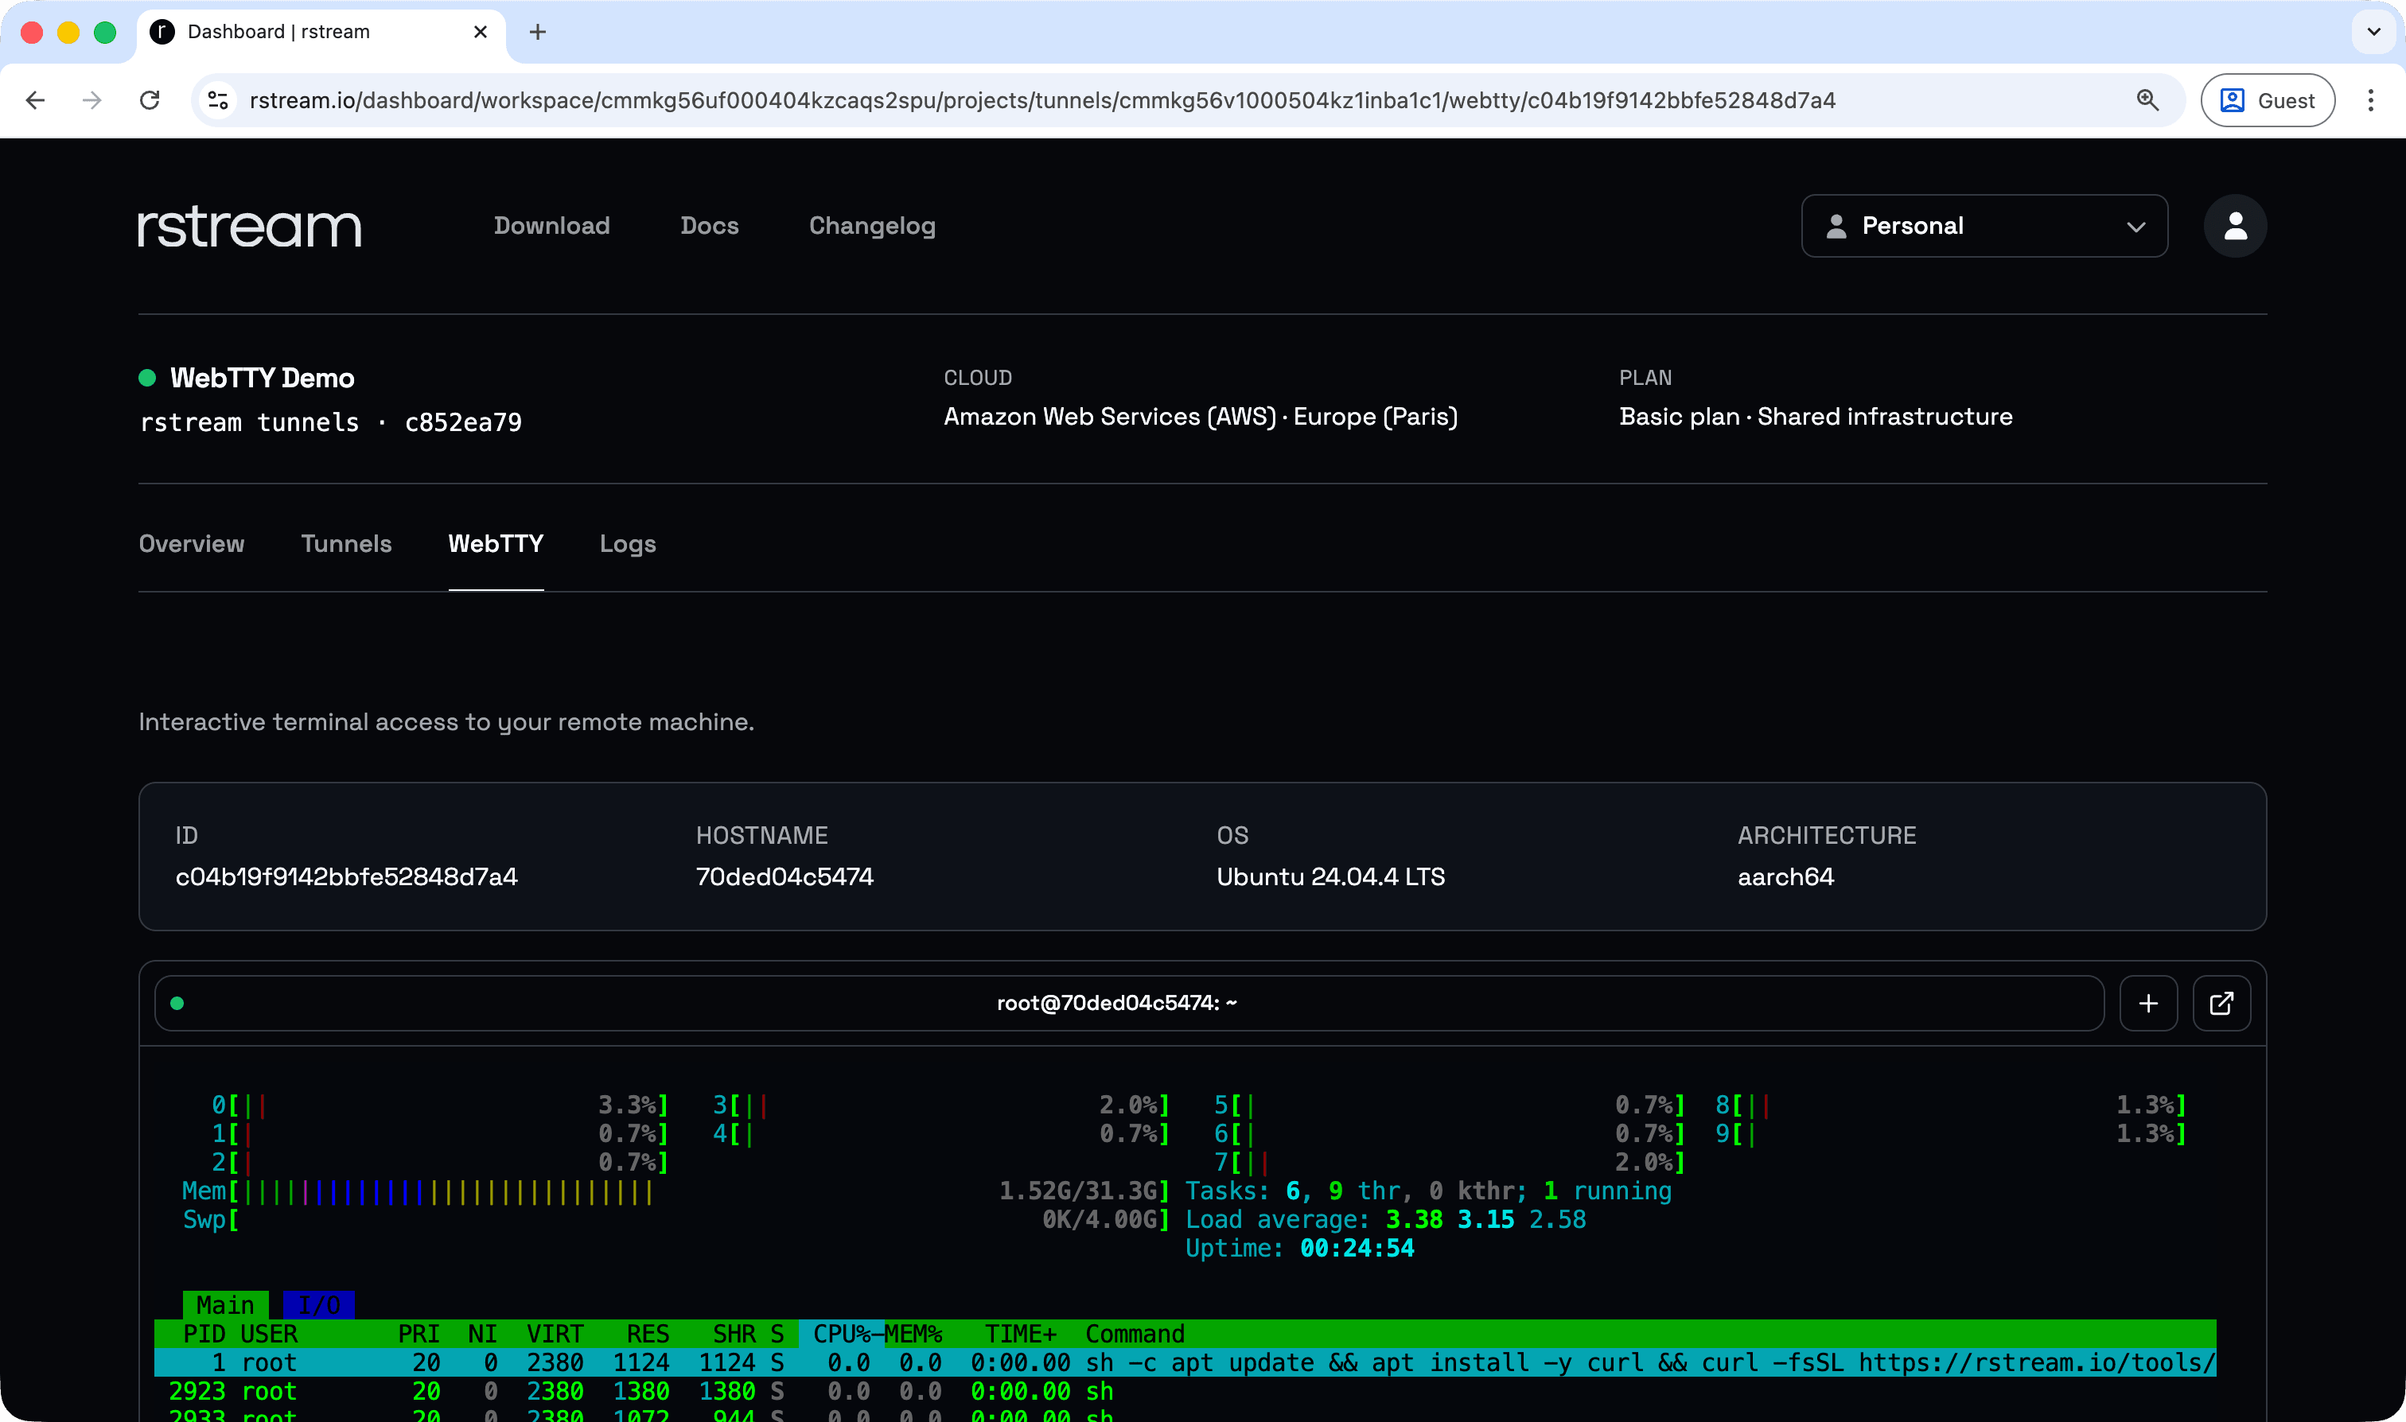Open terminal in external window via pop-out icon
Viewport: 2406px width, 1422px height.
(x=2222, y=1003)
